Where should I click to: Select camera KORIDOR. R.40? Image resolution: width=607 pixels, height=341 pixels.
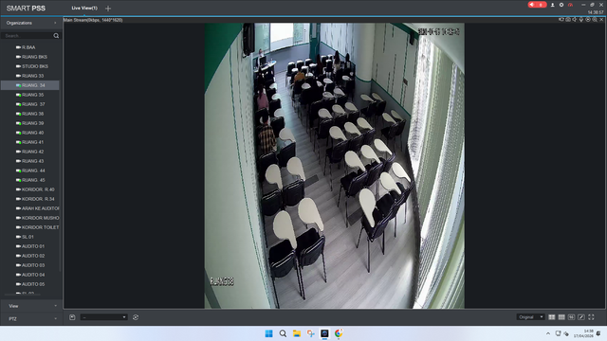point(38,189)
